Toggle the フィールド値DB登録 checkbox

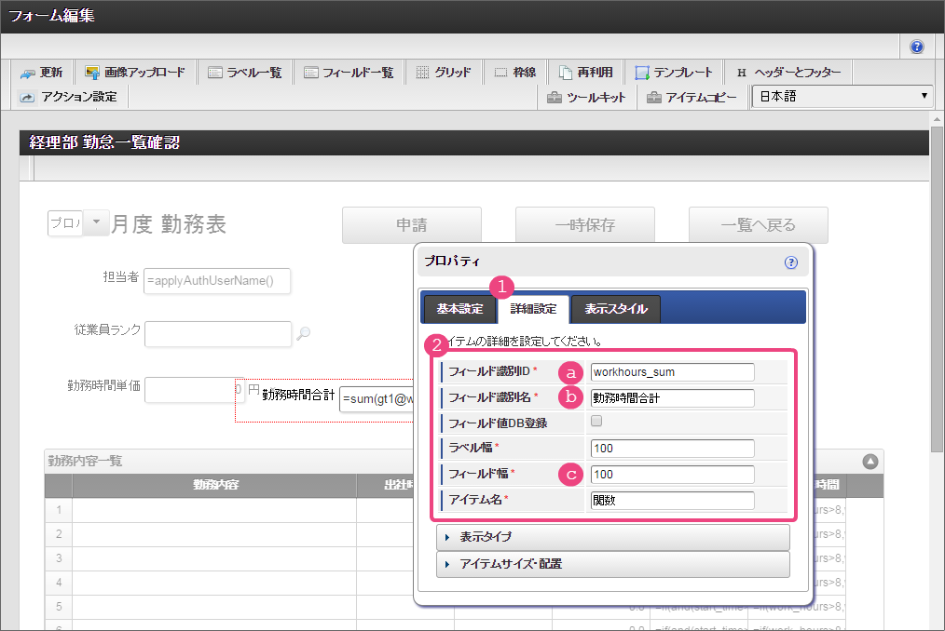[x=597, y=422]
